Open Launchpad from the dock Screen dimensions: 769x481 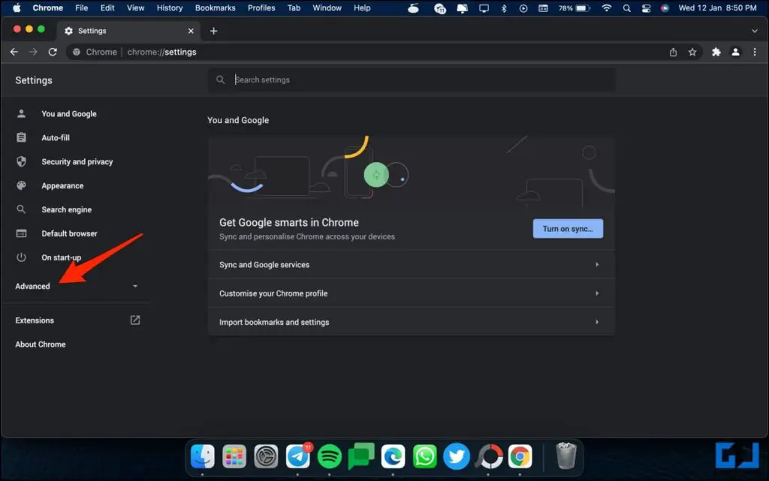tap(234, 456)
